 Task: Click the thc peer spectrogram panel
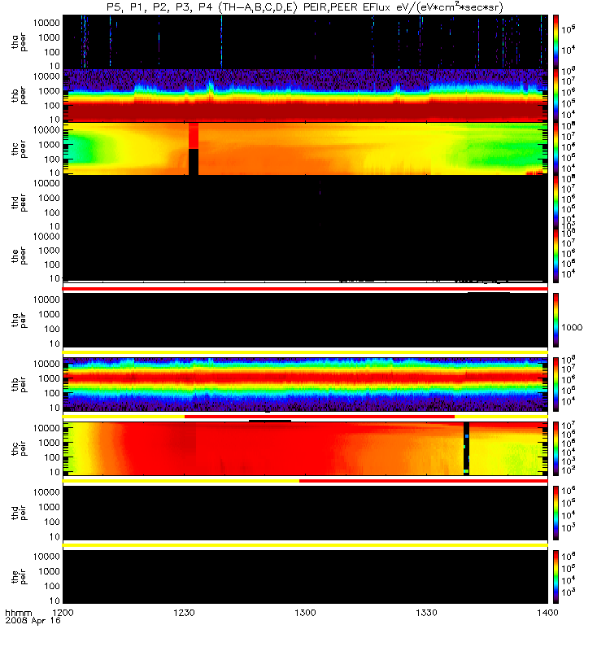pyautogui.click(x=305, y=149)
